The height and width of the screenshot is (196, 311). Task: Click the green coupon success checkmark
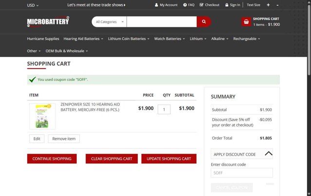click(x=32, y=79)
